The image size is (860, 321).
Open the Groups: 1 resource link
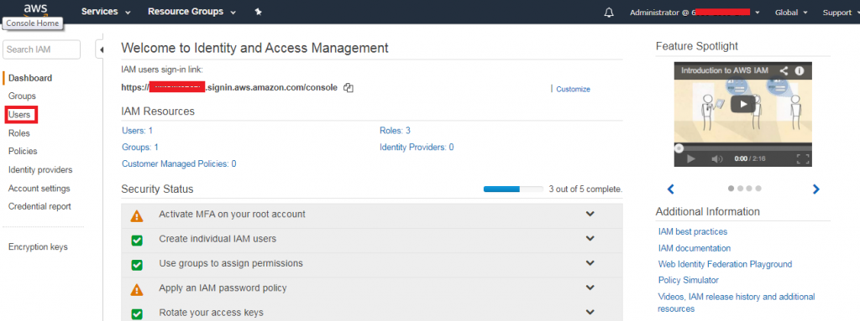tap(140, 147)
